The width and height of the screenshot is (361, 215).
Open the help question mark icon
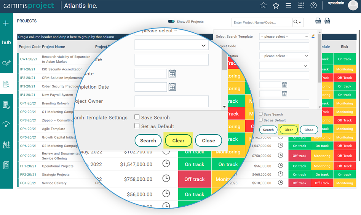point(313,5)
